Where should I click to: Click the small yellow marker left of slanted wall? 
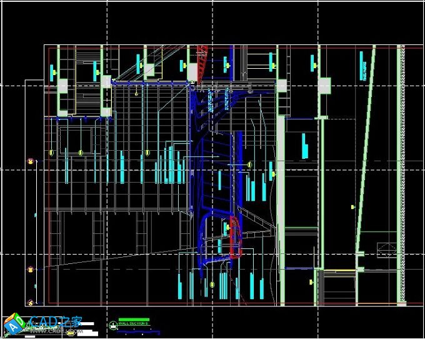[x=353, y=206]
